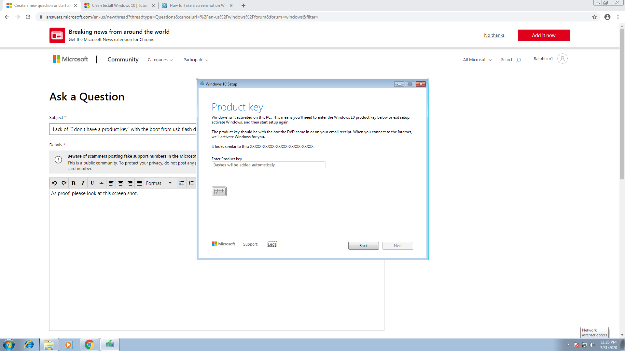Toggle Underline formatting in the editor
Image resolution: width=625 pixels, height=351 pixels.
point(92,183)
